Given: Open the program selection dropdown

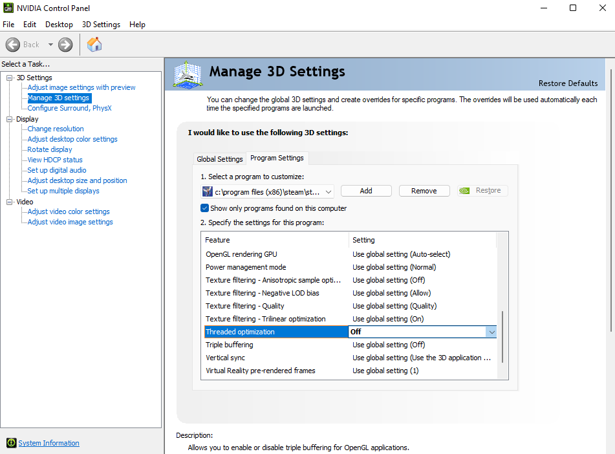Looking at the screenshot, I should coord(329,191).
